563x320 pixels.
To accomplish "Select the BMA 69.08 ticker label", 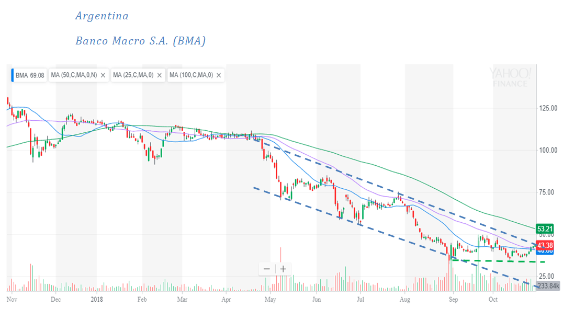I will [x=29, y=75].
